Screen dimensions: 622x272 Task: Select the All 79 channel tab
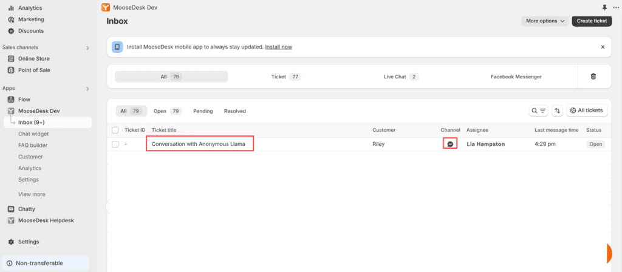[171, 77]
